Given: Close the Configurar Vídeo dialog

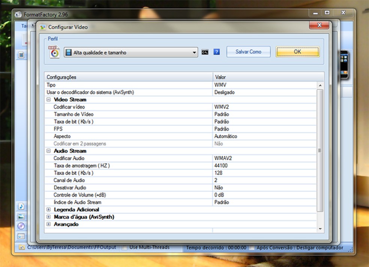Looking at the screenshot, I should pos(319,25).
